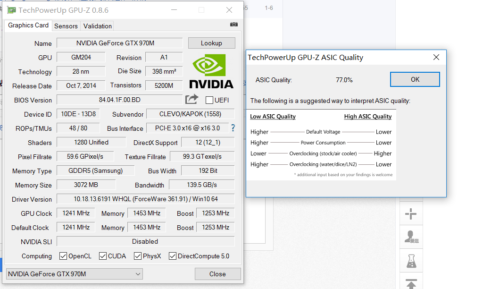
Task: Click the DirectX Support field 12 (12_1)
Action: tap(208, 142)
